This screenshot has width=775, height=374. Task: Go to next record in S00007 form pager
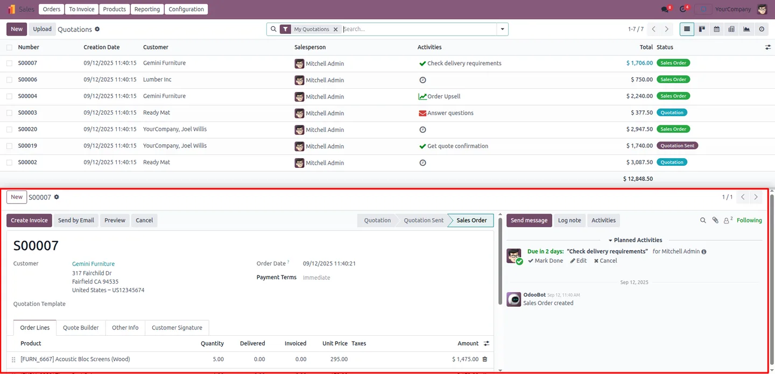[x=756, y=197]
